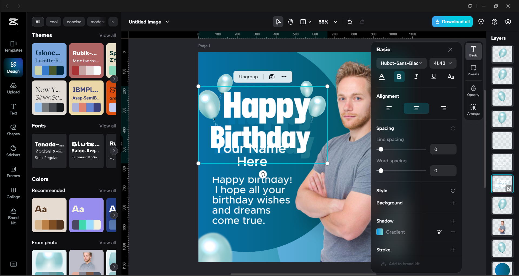This screenshot has height=276, width=519.
Task: Toggle underline text formatting
Action: 434,77
